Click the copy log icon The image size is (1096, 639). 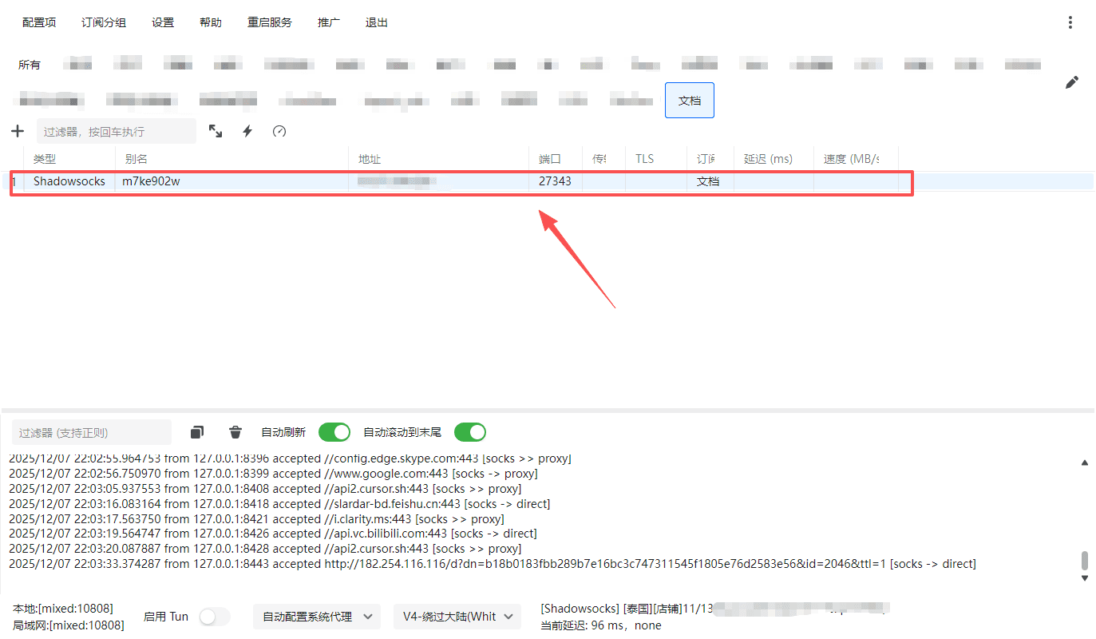click(x=197, y=432)
